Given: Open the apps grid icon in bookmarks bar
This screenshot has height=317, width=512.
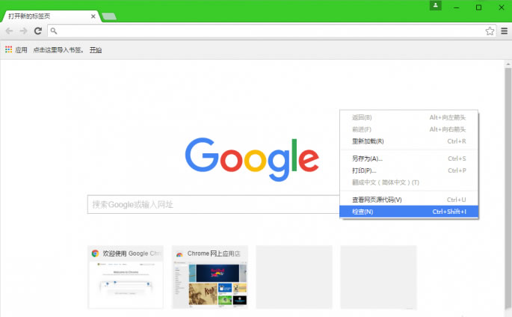Looking at the screenshot, I should click(8, 49).
